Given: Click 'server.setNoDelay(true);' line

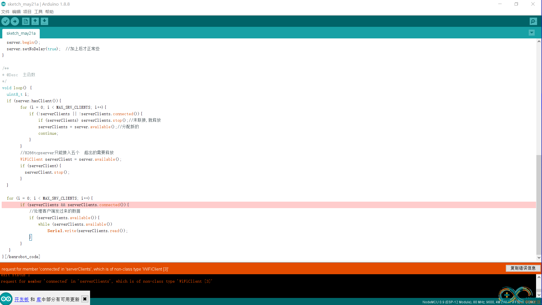Looking at the screenshot, I should point(34,49).
